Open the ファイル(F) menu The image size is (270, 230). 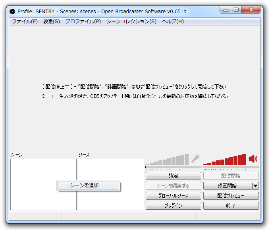[x=25, y=21]
